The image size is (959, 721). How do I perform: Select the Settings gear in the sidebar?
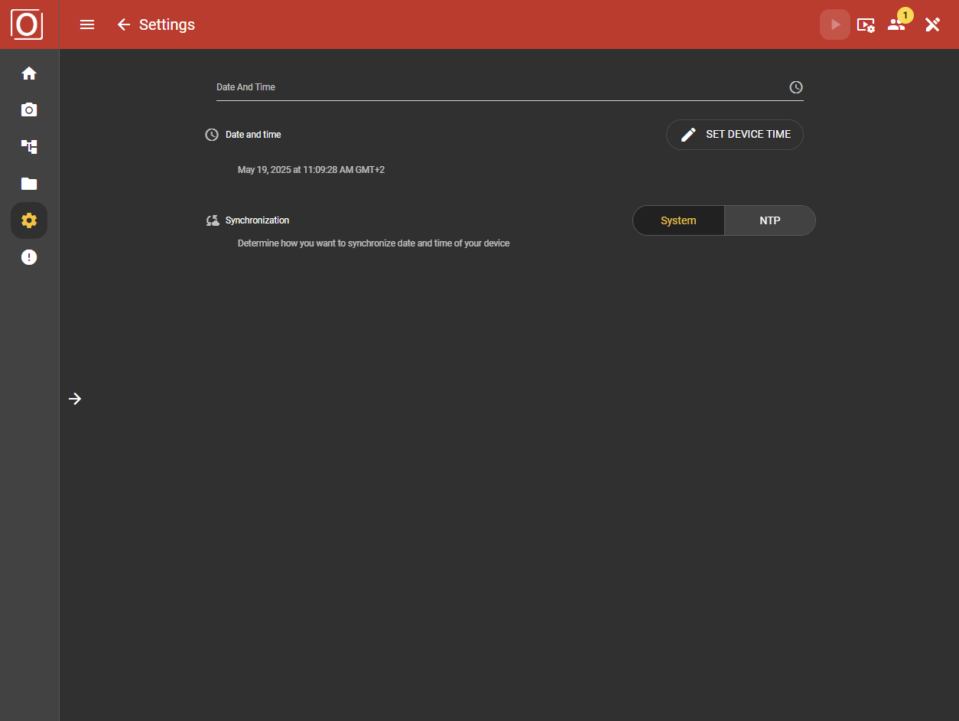[28, 220]
